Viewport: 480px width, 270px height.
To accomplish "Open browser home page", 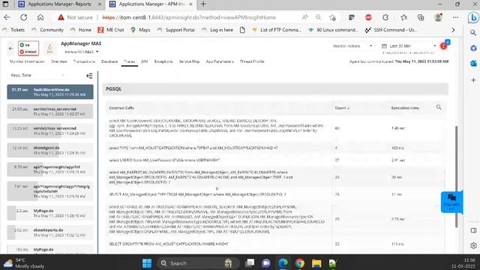I will 40,17.
